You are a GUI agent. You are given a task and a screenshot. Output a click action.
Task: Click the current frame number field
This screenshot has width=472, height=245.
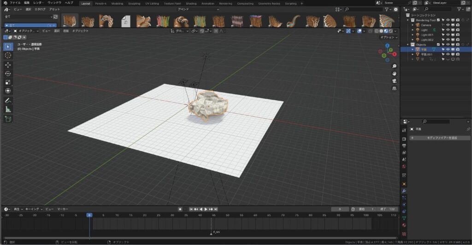coord(340,209)
